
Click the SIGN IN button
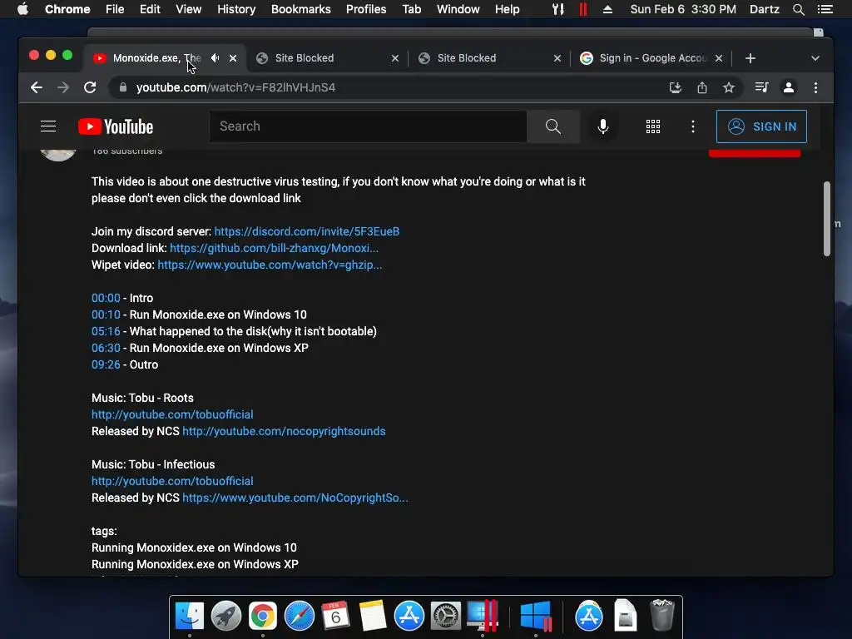point(761,126)
